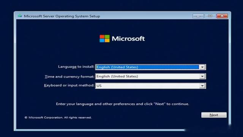Open Language to install dropdown arrow
Image resolution: width=243 pixels, height=137 pixels.
coord(202,67)
